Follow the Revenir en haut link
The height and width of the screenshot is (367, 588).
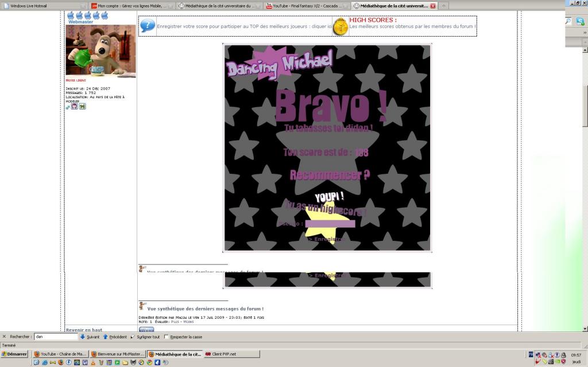(x=84, y=330)
